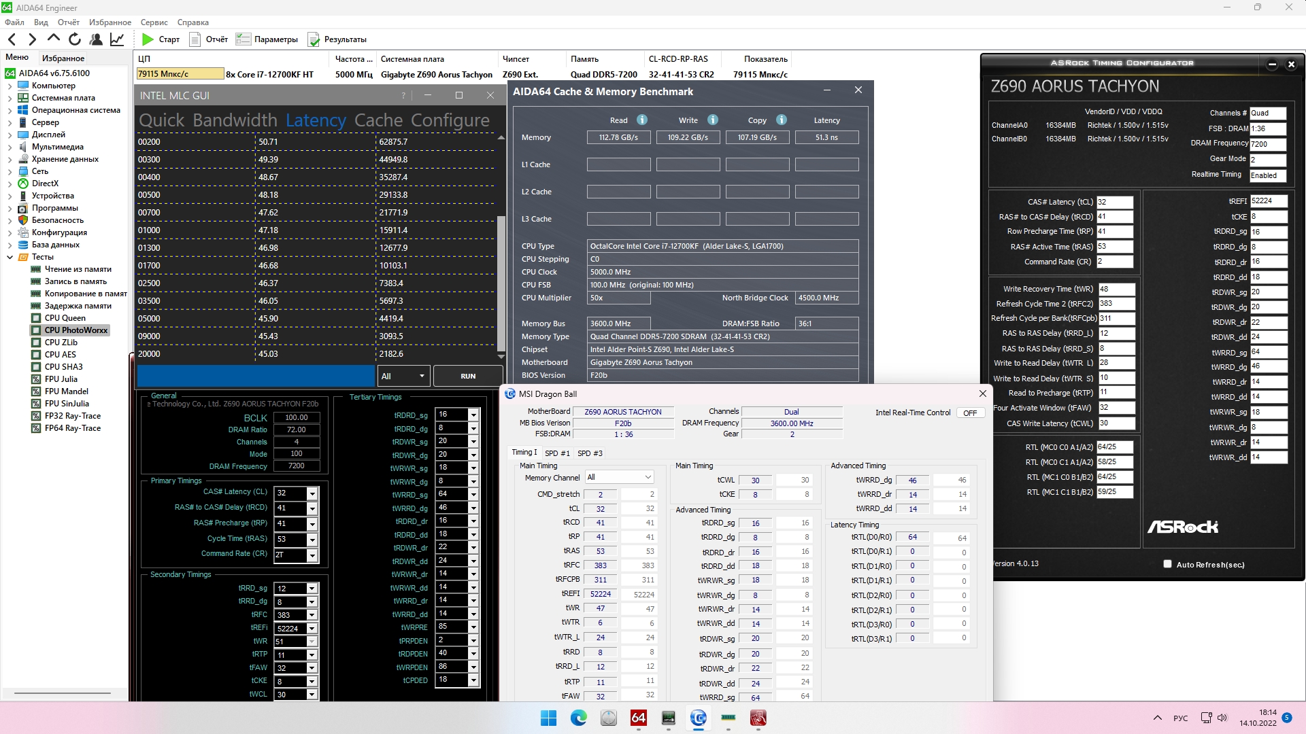This screenshot has height=734, width=1306.
Task: Open Microsoft Edge from the taskbar
Action: (578, 718)
